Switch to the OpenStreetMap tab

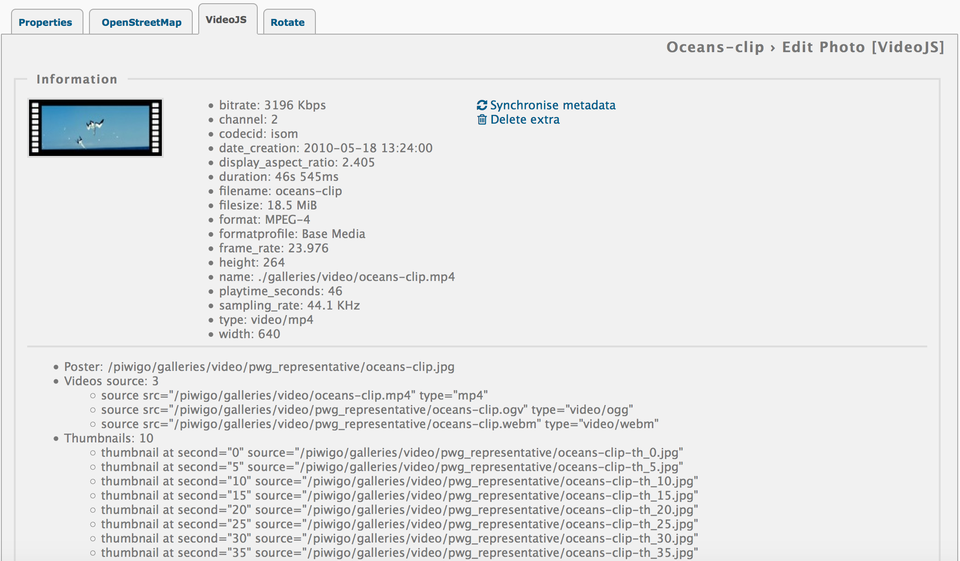pyautogui.click(x=141, y=22)
